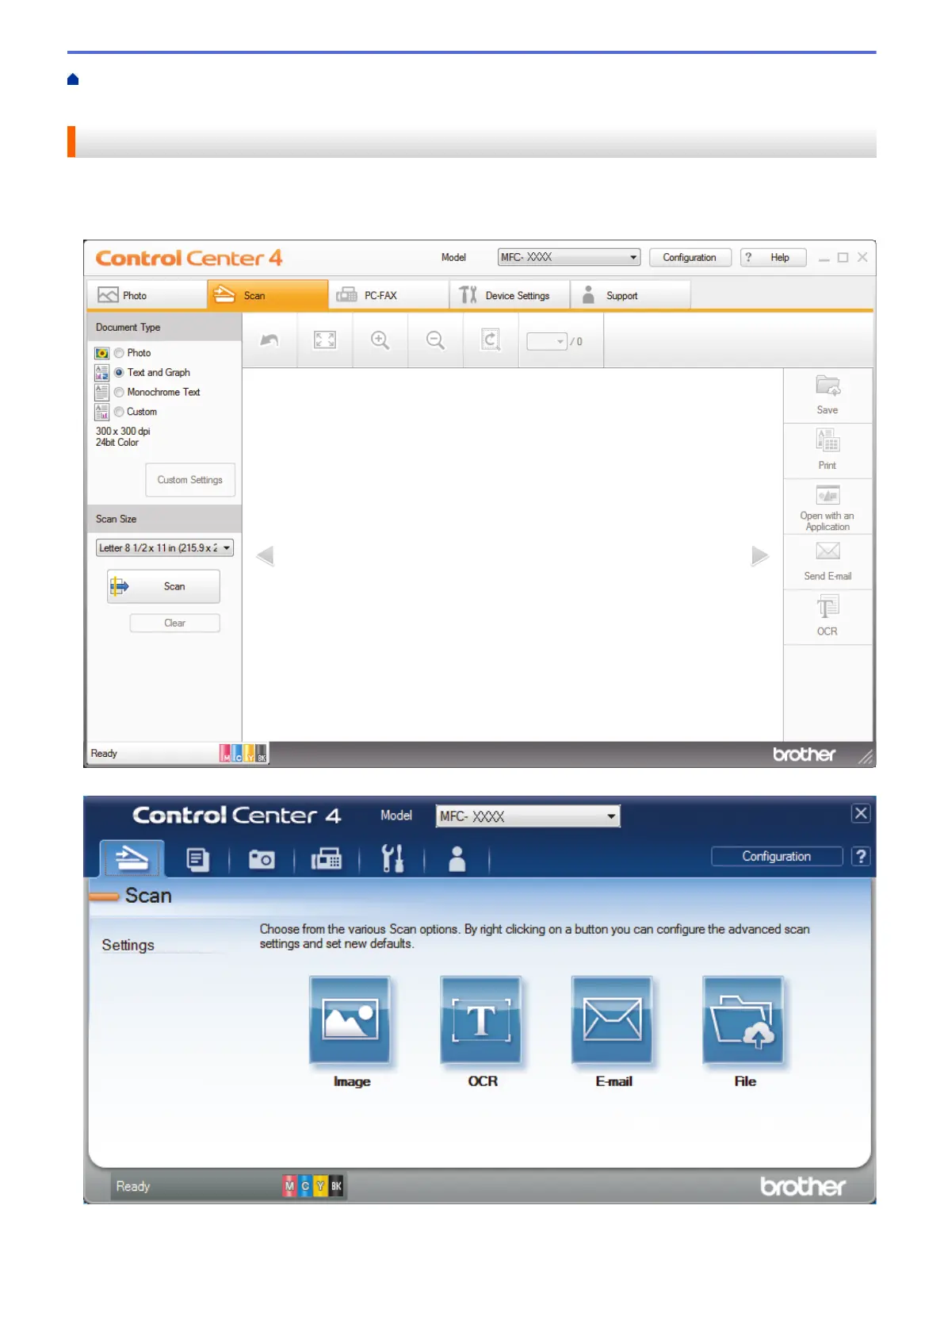
Task: Click the Settings item under Scan
Action: click(x=128, y=945)
